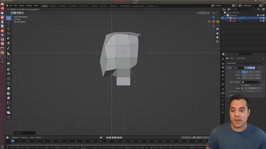Open the Render menu
This screenshot has height=149, width=266.
pyautogui.click(x=21, y=5)
